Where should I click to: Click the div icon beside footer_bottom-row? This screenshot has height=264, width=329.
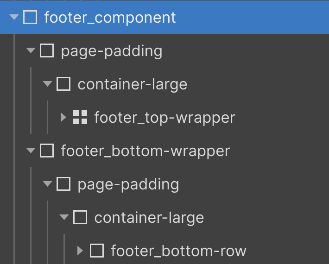(x=97, y=251)
